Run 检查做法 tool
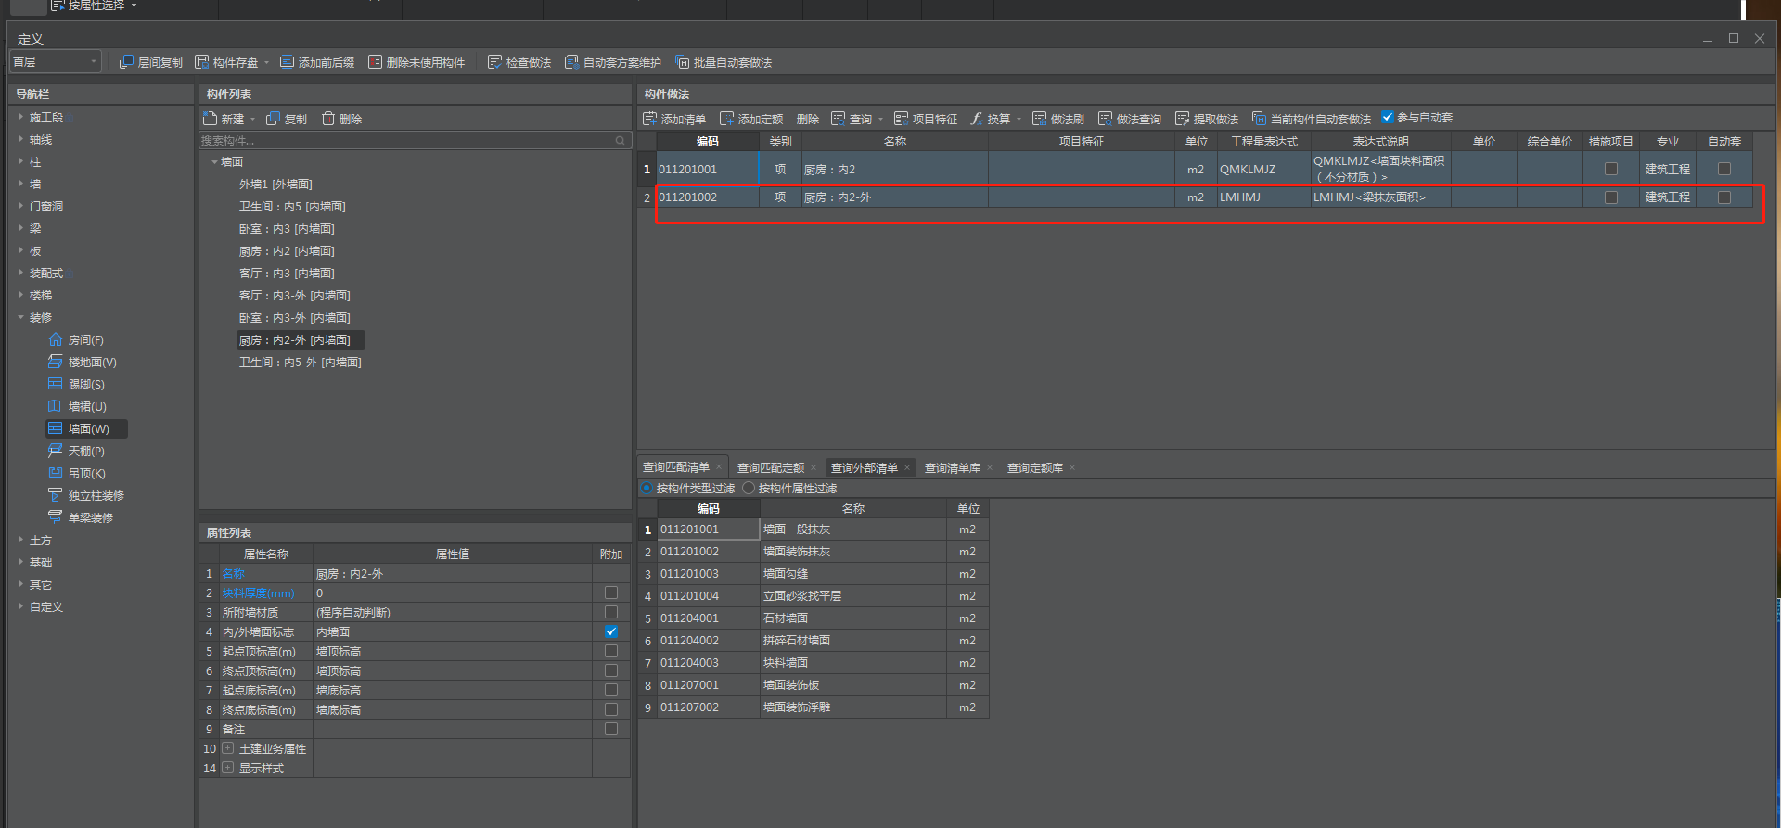This screenshot has width=1781, height=828. tap(494, 62)
